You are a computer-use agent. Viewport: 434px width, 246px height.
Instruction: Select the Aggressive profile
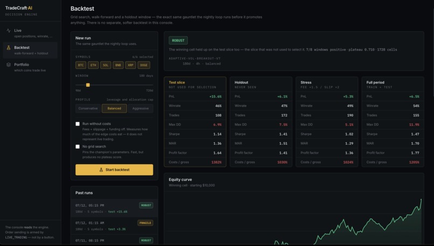pos(141,109)
